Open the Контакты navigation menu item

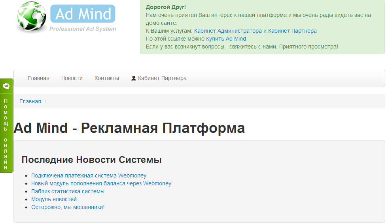point(107,78)
